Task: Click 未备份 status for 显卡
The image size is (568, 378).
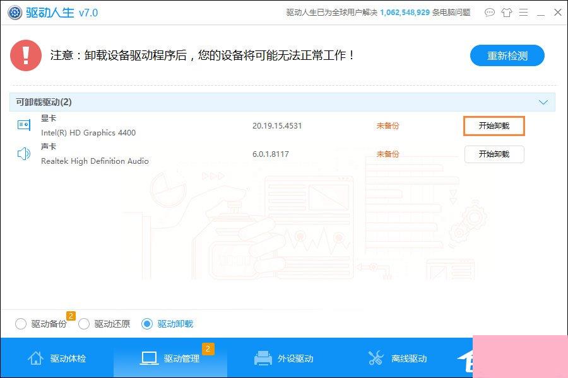Action: pyautogui.click(x=388, y=126)
